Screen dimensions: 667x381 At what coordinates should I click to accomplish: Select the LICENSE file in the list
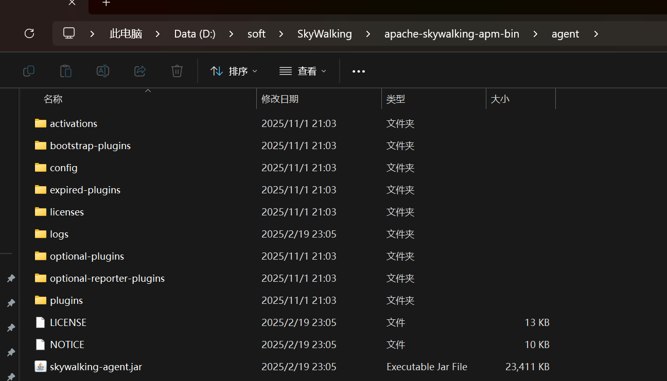pos(67,322)
